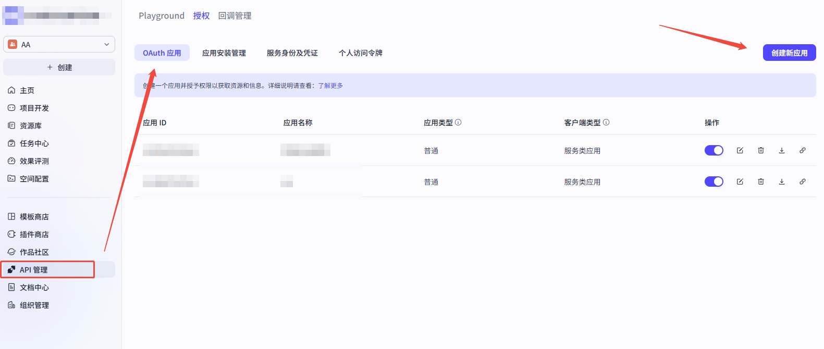Image resolution: width=824 pixels, height=349 pixels.
Task: Switch to the 个人访问令牌 tab
Action: pyautogui.click(x=360, y=53)
